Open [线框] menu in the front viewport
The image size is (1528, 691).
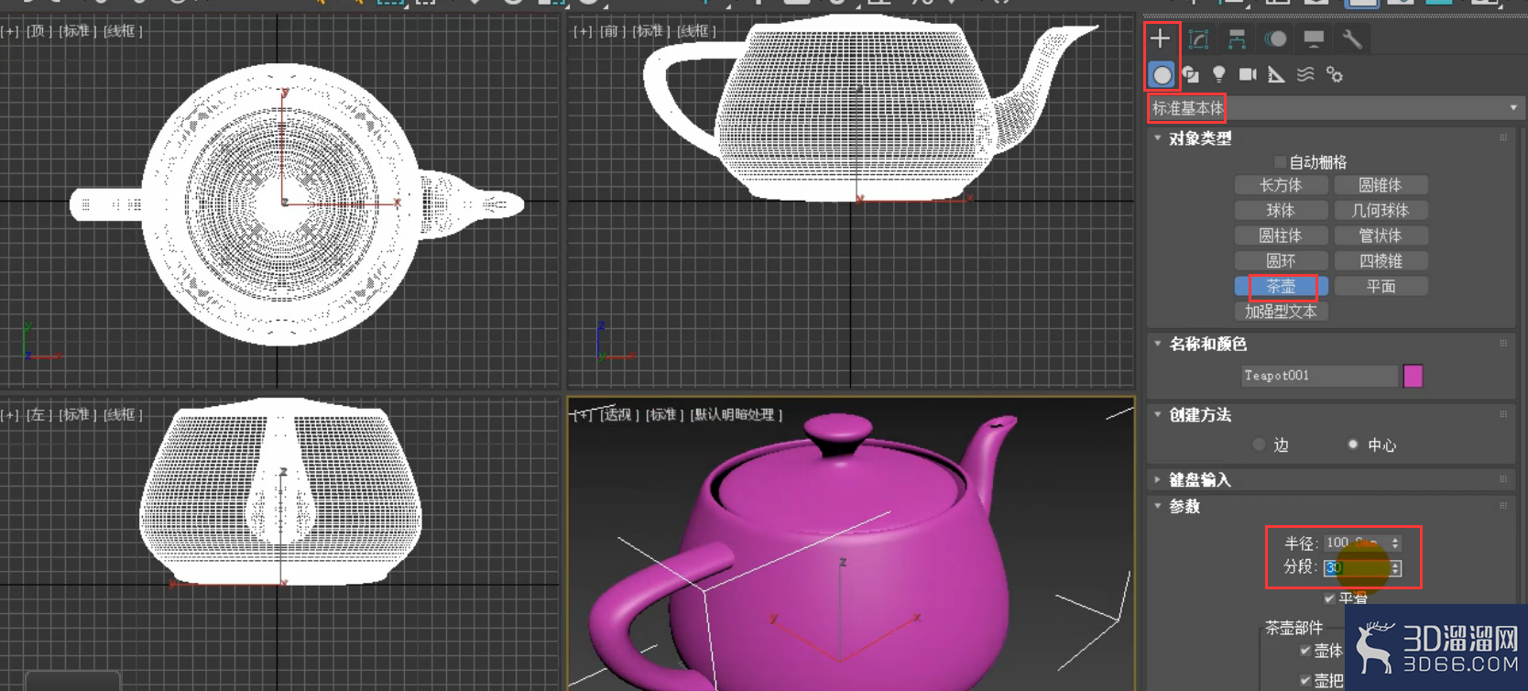[697, 31]
